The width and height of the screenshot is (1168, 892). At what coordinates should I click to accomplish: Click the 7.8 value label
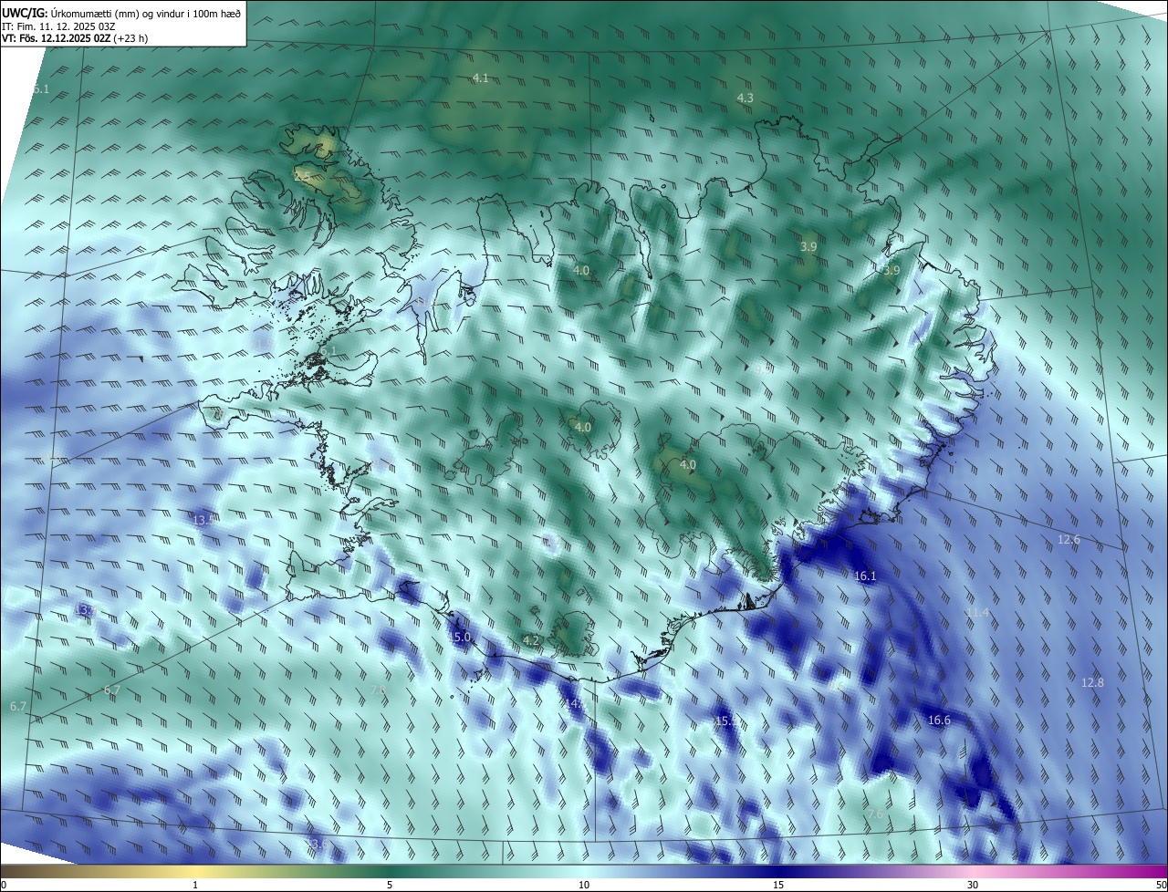[378, 690]
